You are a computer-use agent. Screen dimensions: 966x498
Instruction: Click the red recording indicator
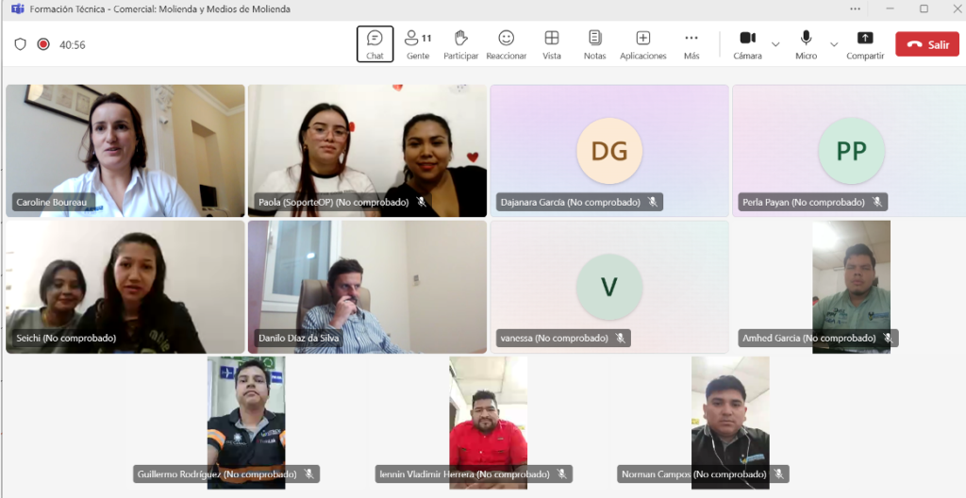(43, 44)
